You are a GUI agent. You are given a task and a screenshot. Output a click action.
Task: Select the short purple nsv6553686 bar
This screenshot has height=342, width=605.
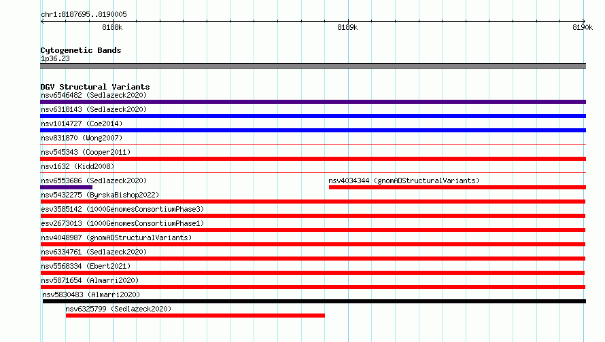(67, 187)
